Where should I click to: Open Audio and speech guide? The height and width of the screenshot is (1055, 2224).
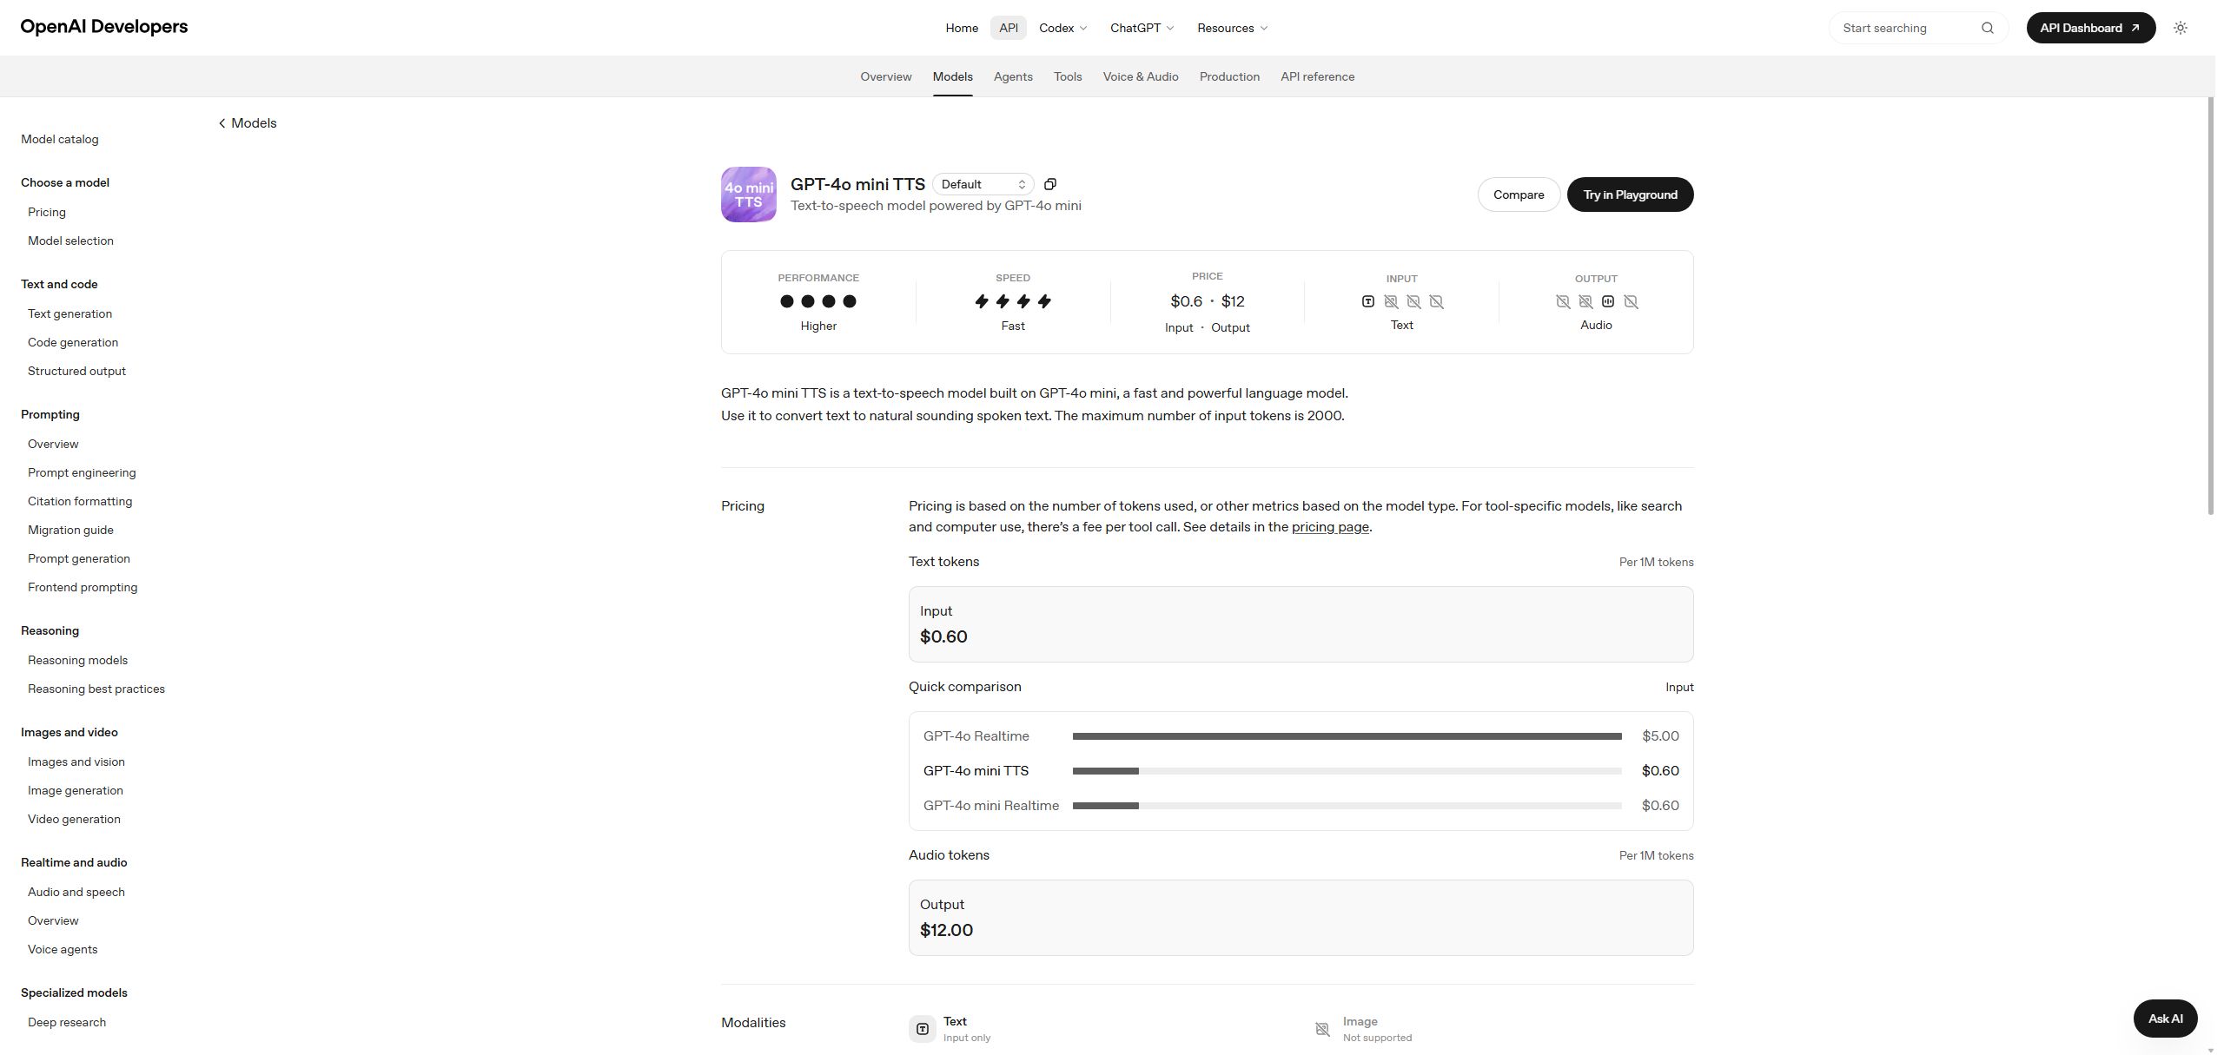point(76,892)
